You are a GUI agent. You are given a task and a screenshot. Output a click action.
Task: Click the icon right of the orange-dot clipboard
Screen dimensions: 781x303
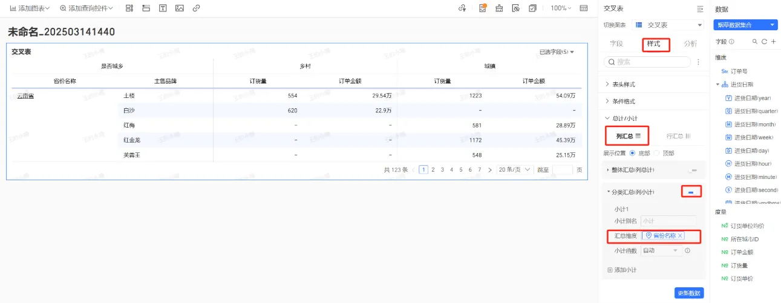[x=499, y=8]
